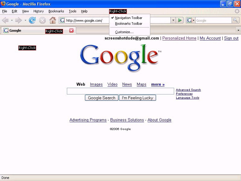Click the Firefox logo in title bar
This screenshot has width=241, height=181.
pos(3,3)
